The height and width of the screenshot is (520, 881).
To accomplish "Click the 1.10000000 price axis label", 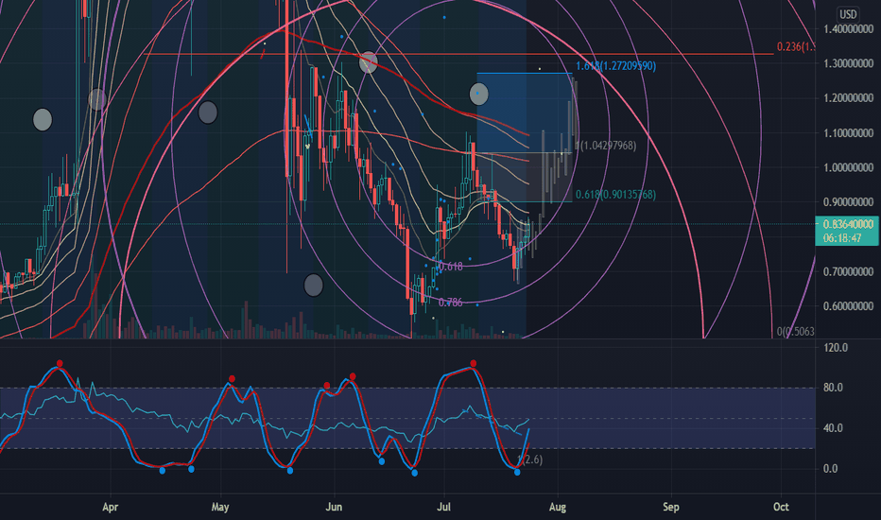I will (848, 133).
